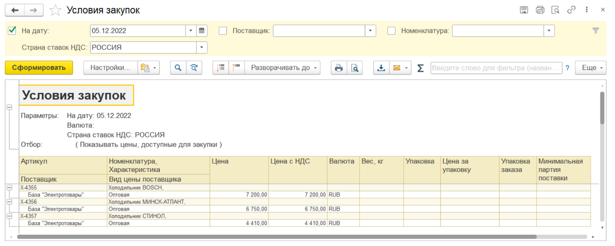This screenshot has height=246, width=615.
Task: Click the filter word search input field
Action: pos(496,68)
